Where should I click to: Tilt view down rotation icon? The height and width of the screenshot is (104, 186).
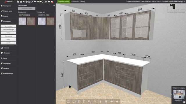84,101
